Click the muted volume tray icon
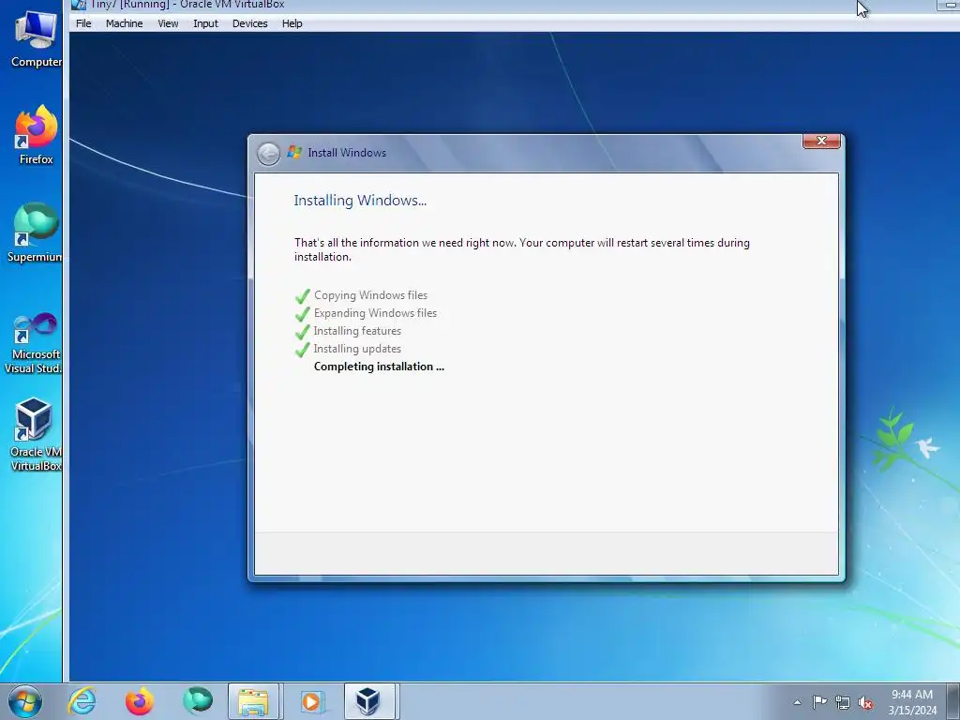The image size is (960, 720). 865,702
